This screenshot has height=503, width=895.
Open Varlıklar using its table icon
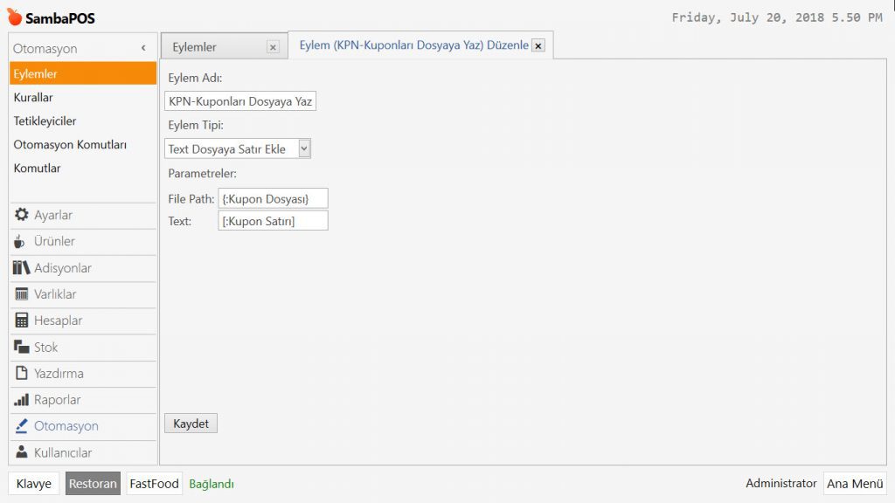point(22,294)
